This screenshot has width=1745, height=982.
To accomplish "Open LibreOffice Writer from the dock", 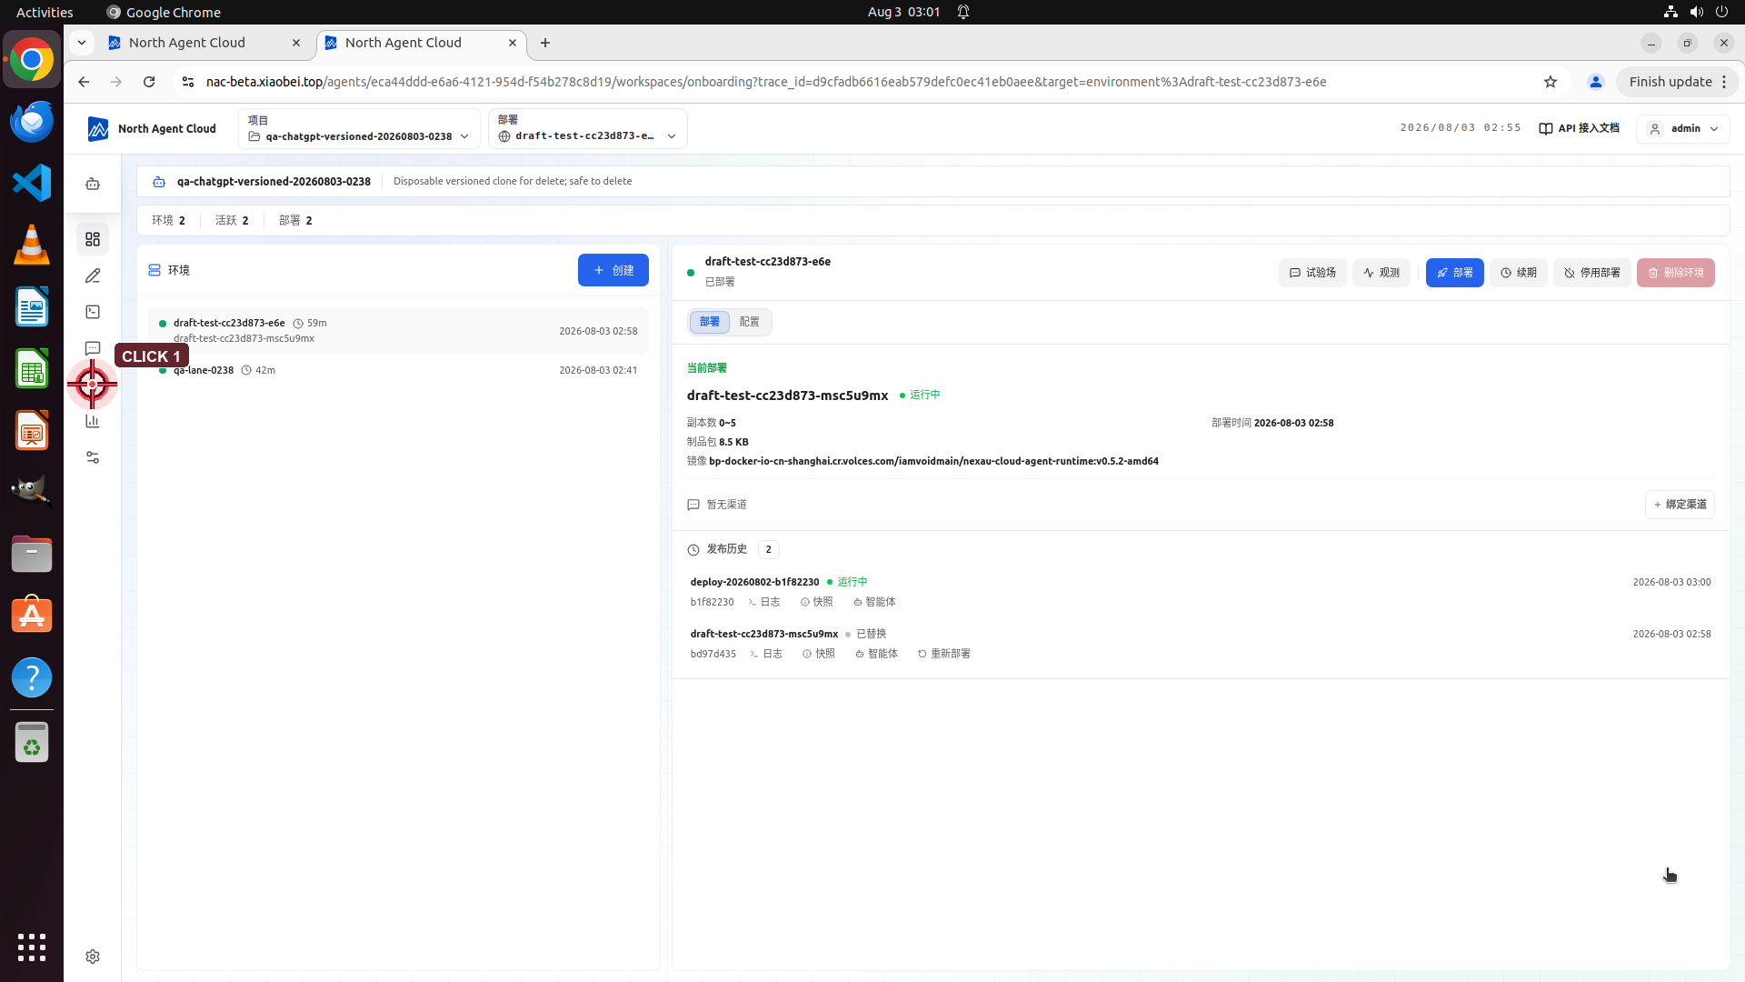I will [32, 306].
